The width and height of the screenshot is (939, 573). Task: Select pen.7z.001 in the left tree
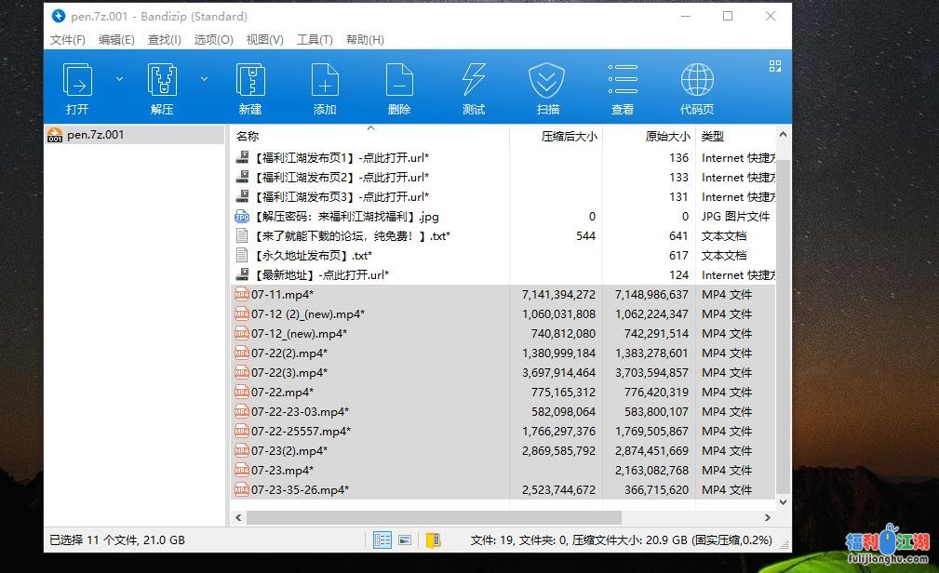(x=95, y=135)
